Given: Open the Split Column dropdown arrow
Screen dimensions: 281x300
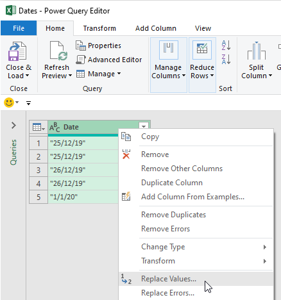Looking at the screenshot, I should (x=270, y=76).
